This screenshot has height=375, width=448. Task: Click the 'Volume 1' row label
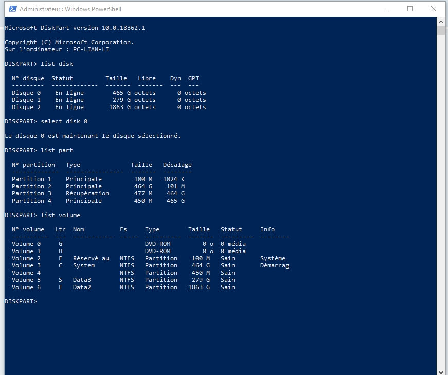(x=26, y=251)
